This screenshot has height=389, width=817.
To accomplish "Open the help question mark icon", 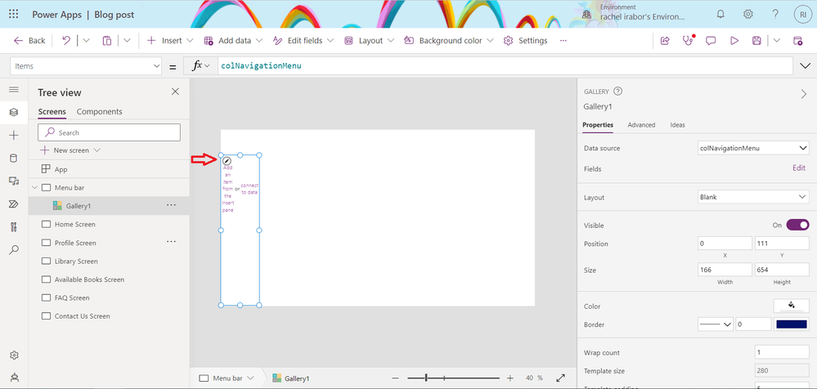I will pos(775,15).
